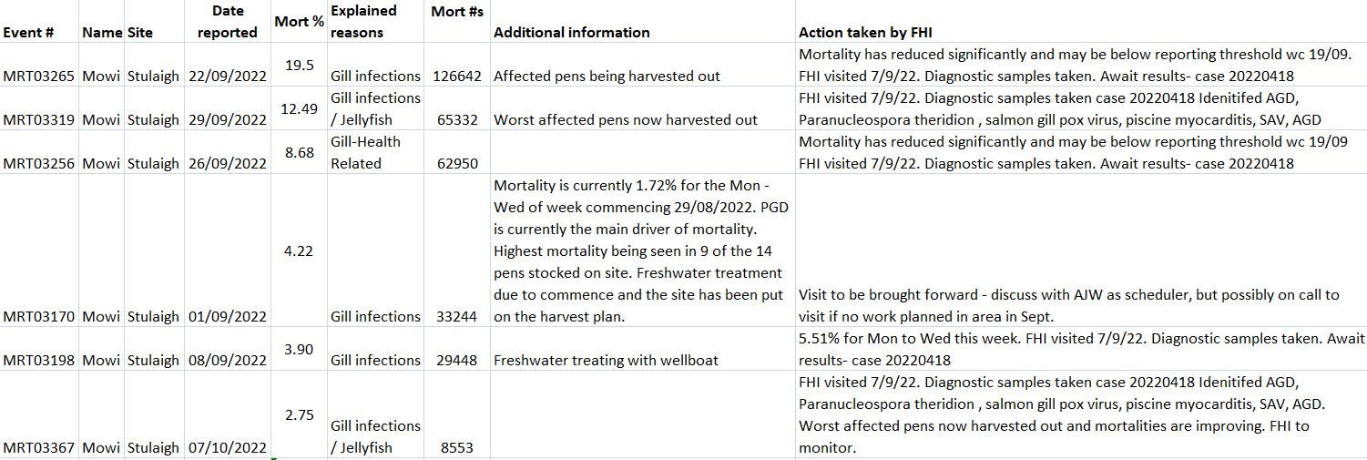Select the "Date reported" header cell
This screenshot has height=460, width=1367.
228,22
